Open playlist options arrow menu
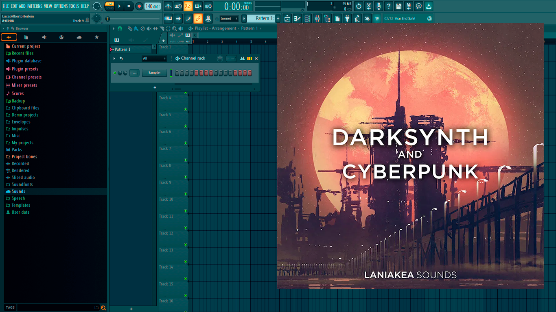The width and height of the screenshot is (556, 312). (x=114, y=28)
